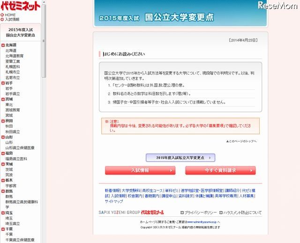Collapse the 栃木 prefecture group
300x243 pixels.
click(x=3, y=181)
